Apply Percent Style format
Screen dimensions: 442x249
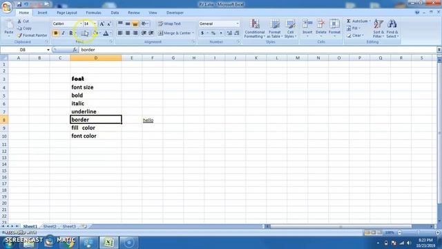213,33
